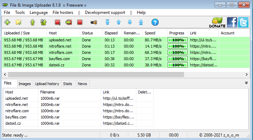Move item to bottom with blue arrow
The image size is (253, 140).
pos(141,23)
